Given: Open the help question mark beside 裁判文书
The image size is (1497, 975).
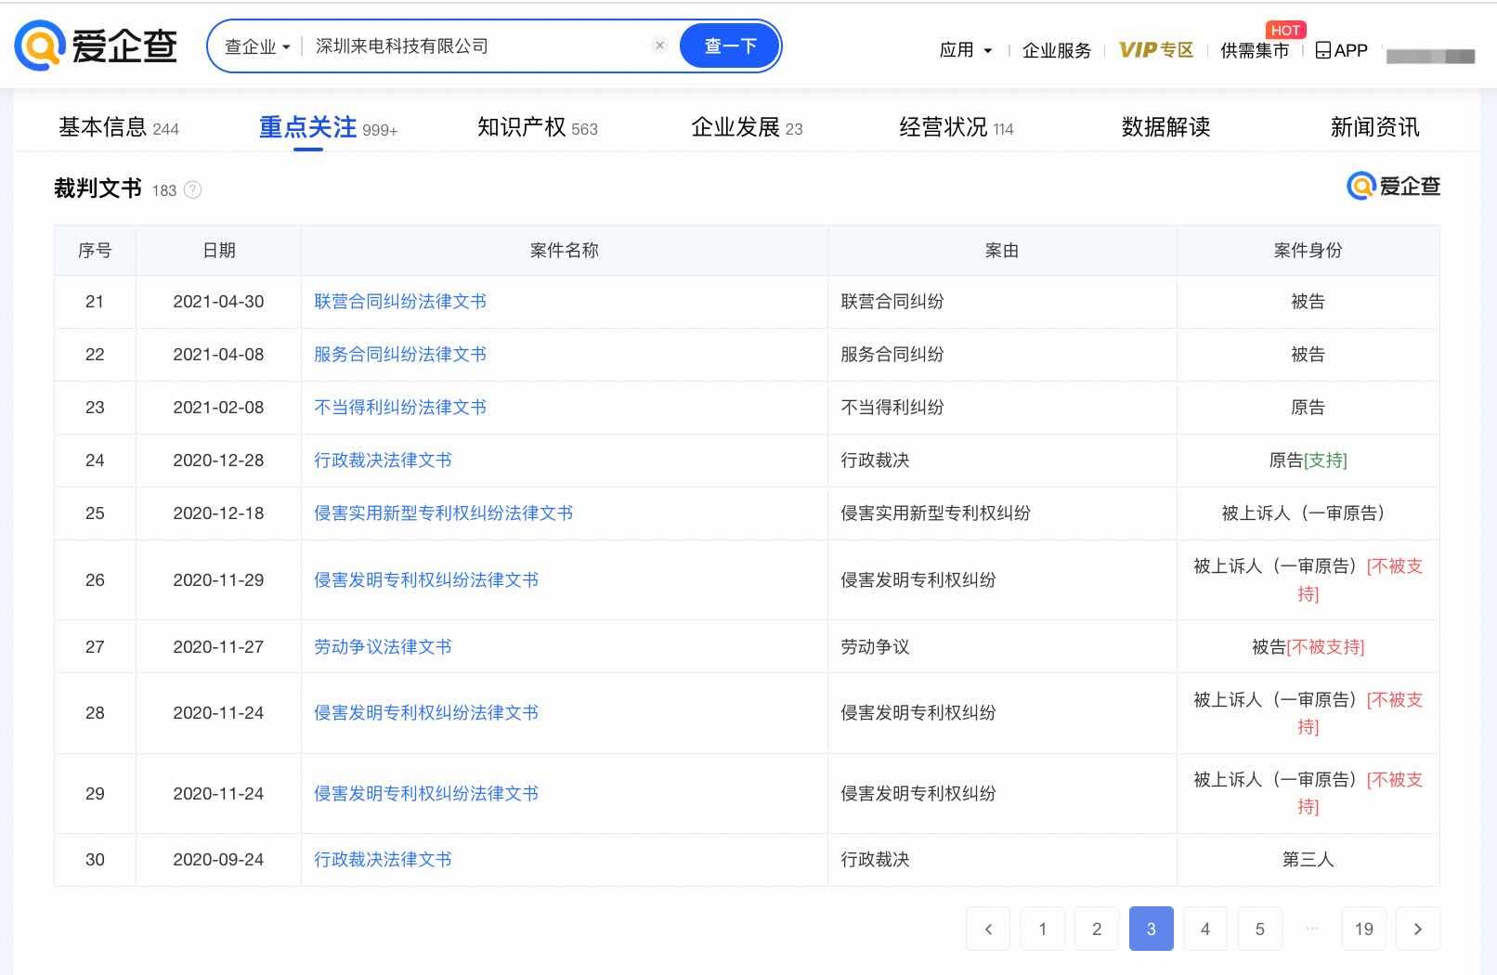Looking at the screenshot, I should coord(192,189).
